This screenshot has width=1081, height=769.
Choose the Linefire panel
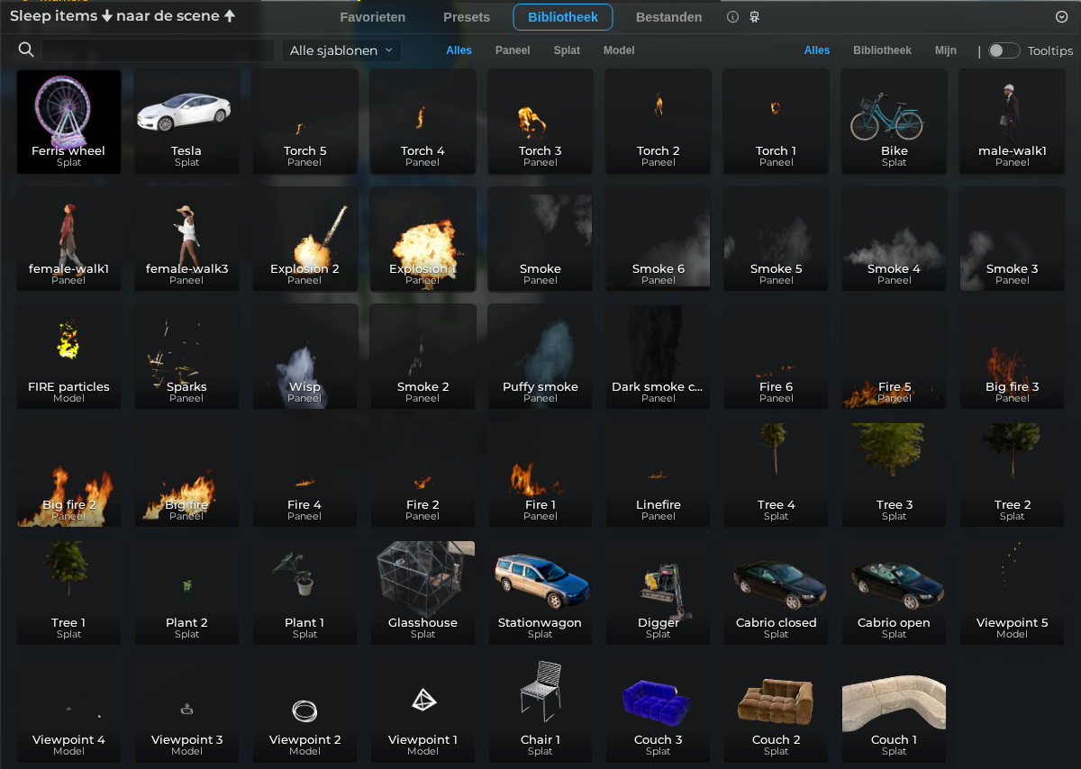click(x=658, y=475)
